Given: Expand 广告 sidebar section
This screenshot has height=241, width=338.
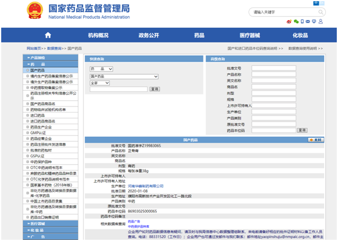Looking at the screenshot, I should pos(51,237).
